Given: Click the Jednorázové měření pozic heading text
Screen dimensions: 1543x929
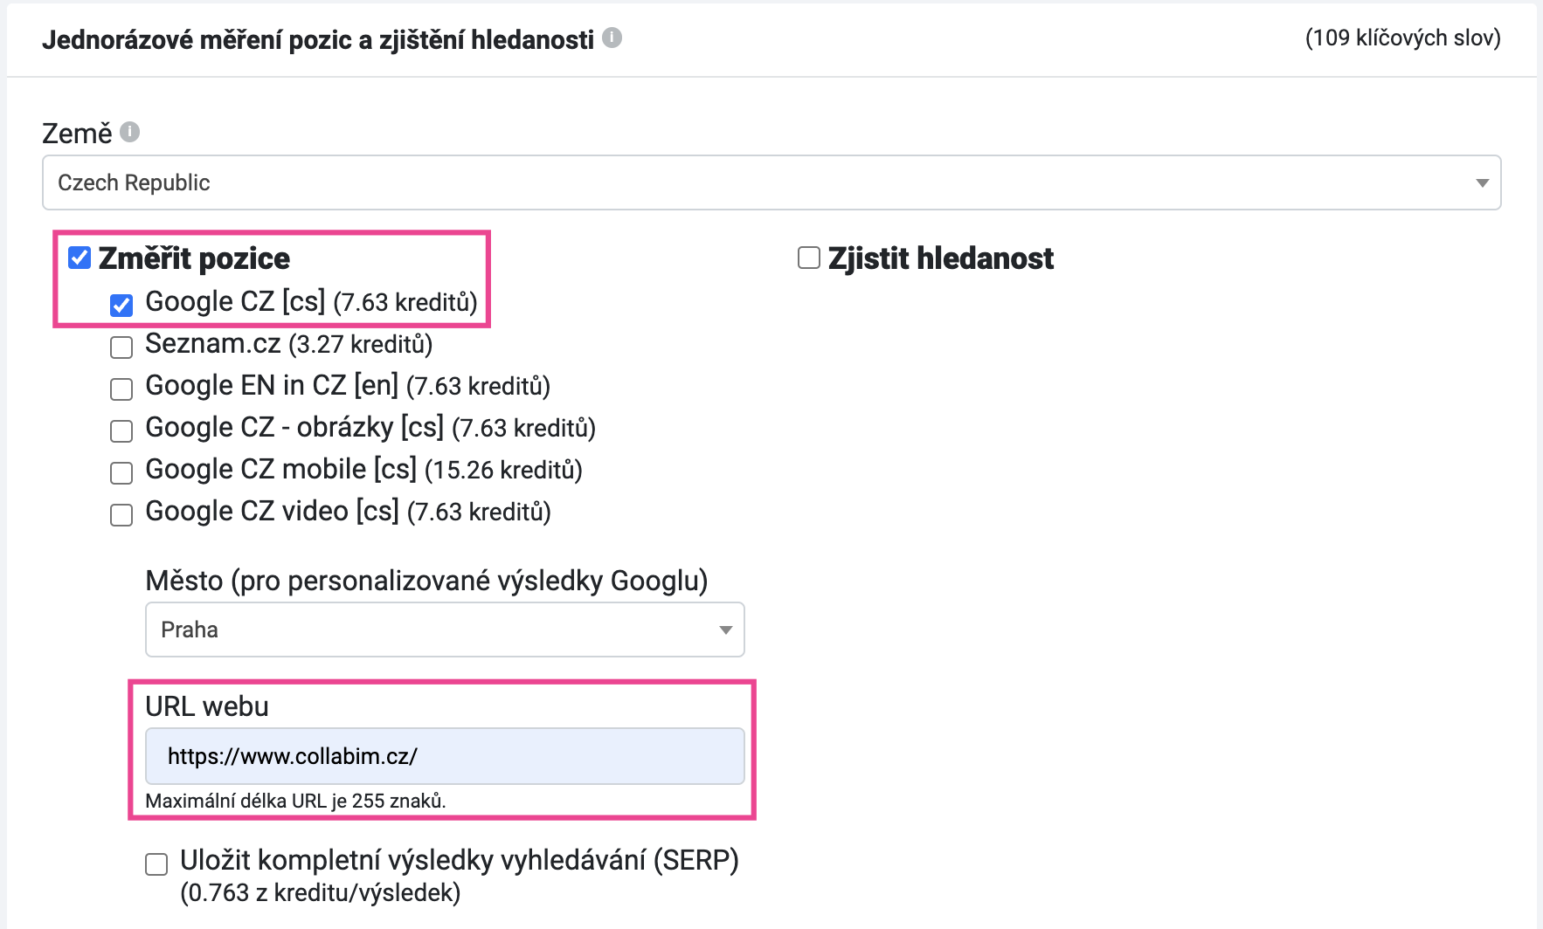Looking at the screenshot, I should click(318, 40).
